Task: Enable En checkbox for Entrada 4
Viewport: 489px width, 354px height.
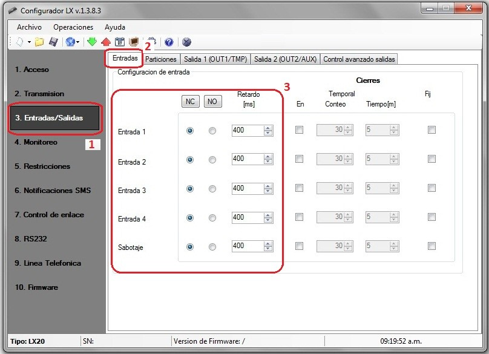Action: point(299,217)
